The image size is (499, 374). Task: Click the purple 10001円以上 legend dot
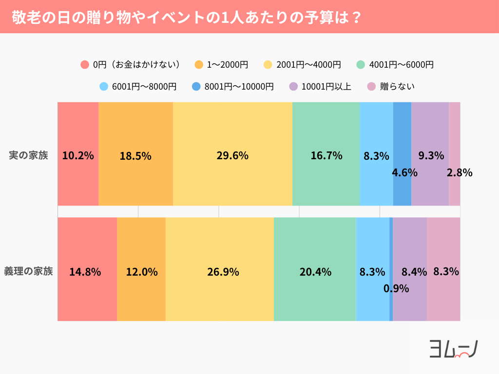[293, 87]
